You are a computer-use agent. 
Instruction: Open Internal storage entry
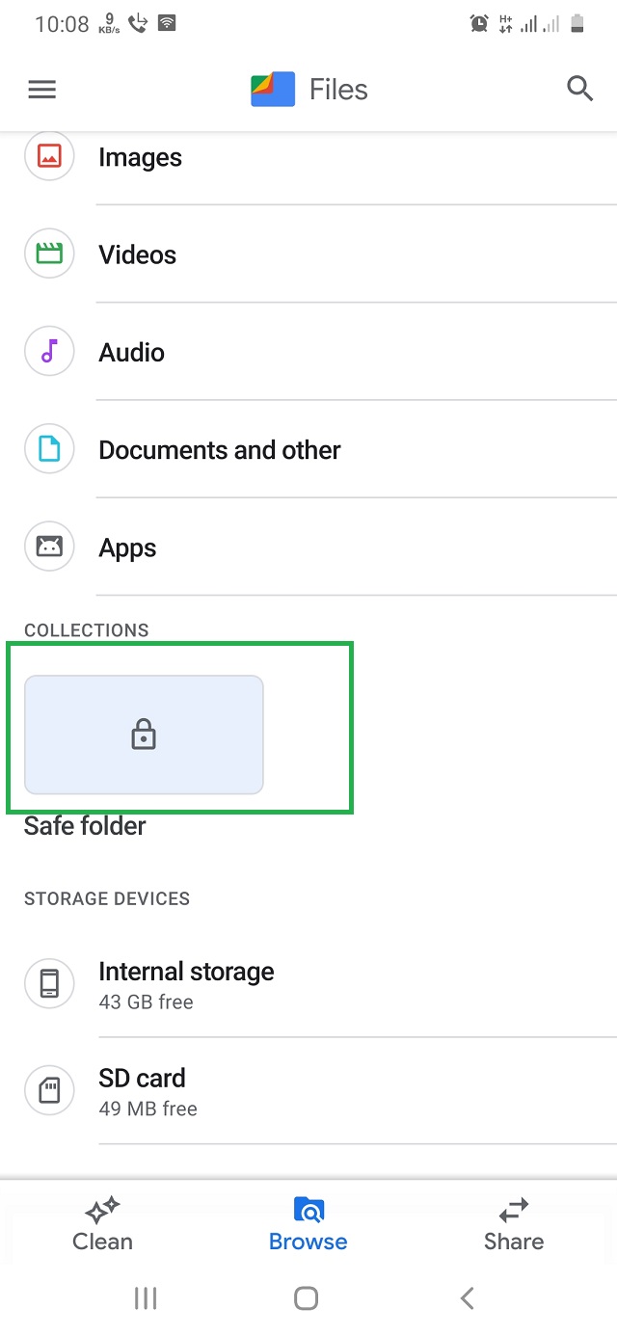coord(186,983)
